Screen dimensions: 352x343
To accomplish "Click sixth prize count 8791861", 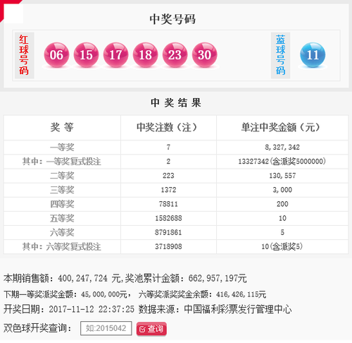I will pos(168,232).
